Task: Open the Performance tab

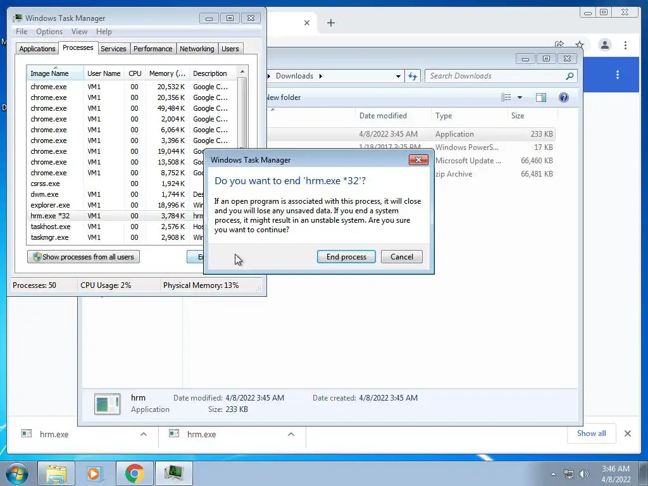Action: (x=153, y=49)
